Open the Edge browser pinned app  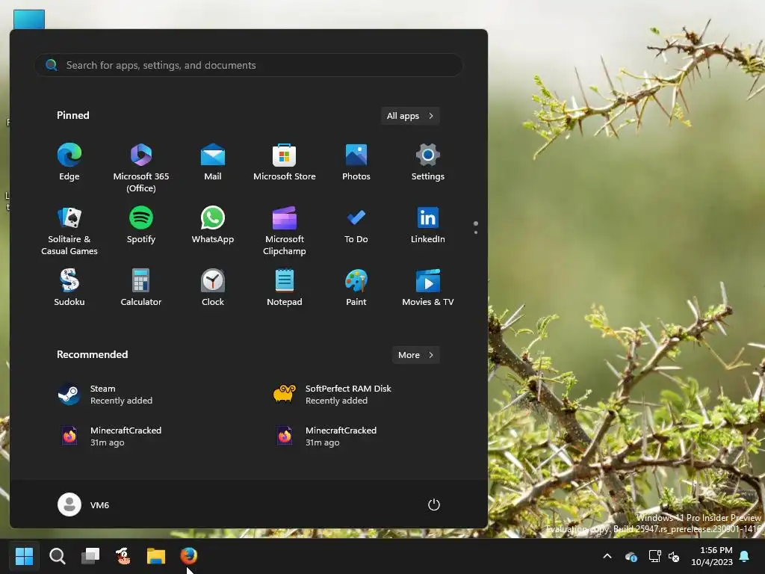tap(69, 162)
